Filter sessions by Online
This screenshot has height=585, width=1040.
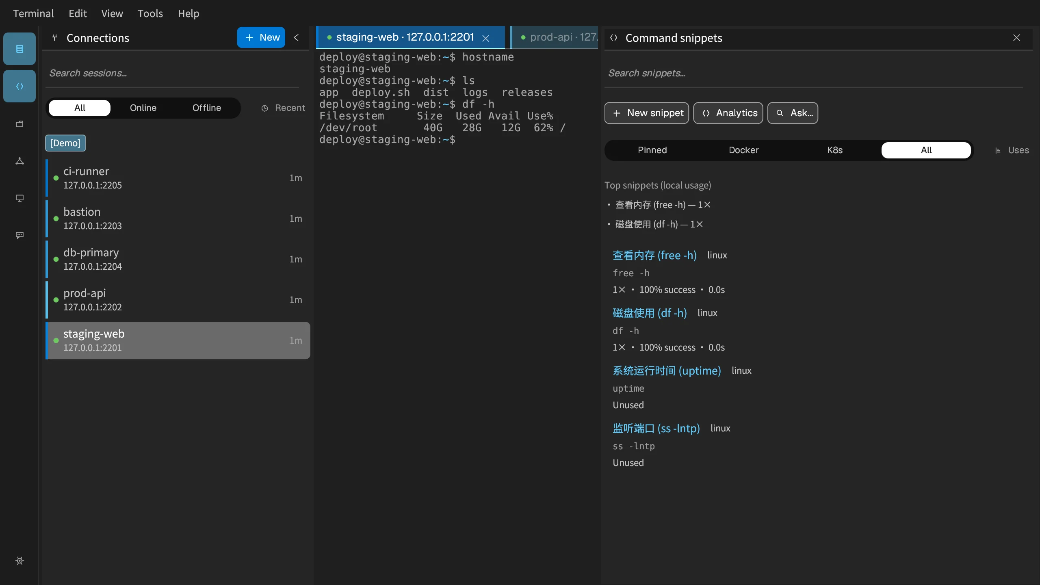tap(143, 108)
